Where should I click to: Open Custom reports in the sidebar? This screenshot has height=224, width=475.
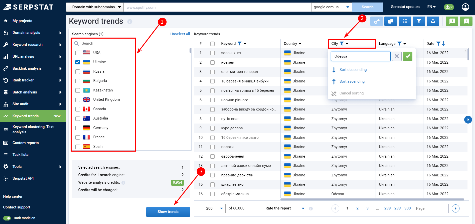pyautogui.click(x=33, y=143)
